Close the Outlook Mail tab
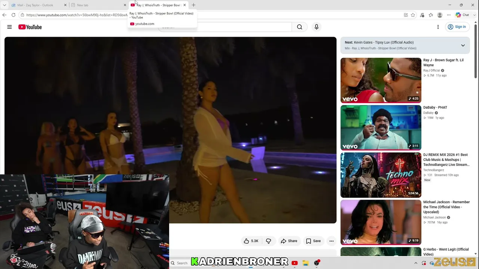The width and height of the screenshot is (479, 269). (x=65, y=5)
